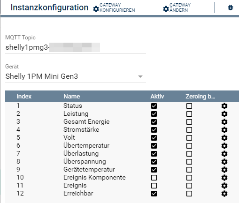
Task: Open gear settings for Leistung row
Action: point(224,114)
